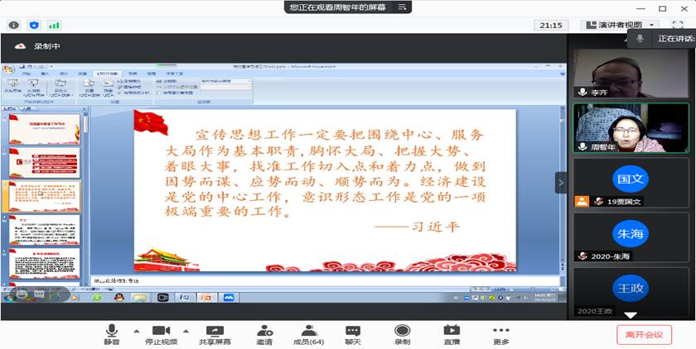Open the 演讲者视图 view dropdown
Screen dimensions: 696x349
(621, 25)
